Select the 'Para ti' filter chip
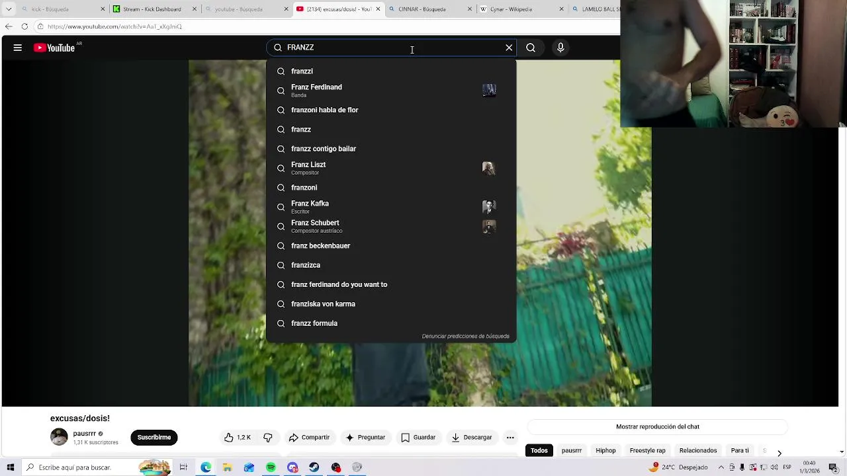Image resolution: width=847 pixels, height=476 pixels. coord(740,451)
